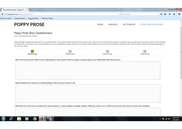Open the Firefox hamburger menu
Image resolution: width=182 pixels, height=129 pixels.
(179, 14)
